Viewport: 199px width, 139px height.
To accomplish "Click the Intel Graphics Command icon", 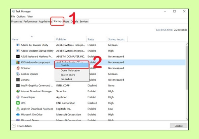I will pos(18,86).
